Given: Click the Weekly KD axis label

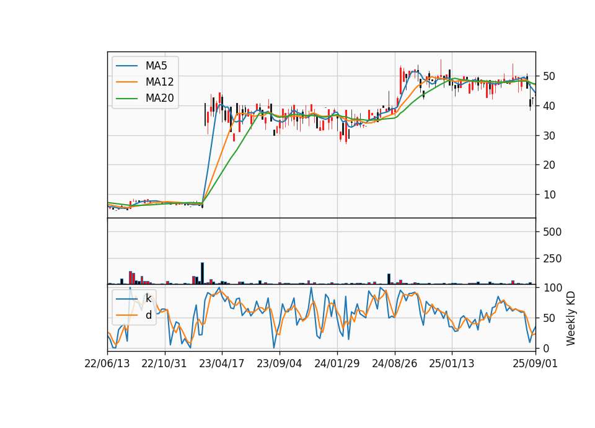Looking at the screenshot, I should click(571, 318).
